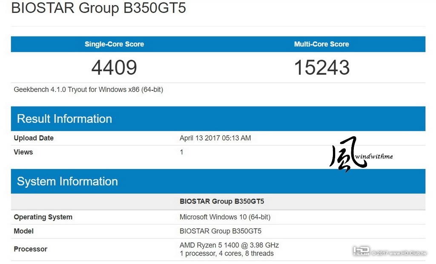436x264 pixels.
Task: Click the Geekbench 4.1.0 Tryout version line
Action: pyautogui.click(x=89, y=89)
